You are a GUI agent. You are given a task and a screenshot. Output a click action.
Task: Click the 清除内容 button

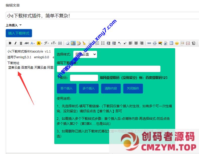click(x=111, y=88)
